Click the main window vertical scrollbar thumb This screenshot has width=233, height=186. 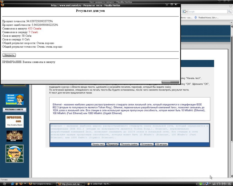coord(231,89)
